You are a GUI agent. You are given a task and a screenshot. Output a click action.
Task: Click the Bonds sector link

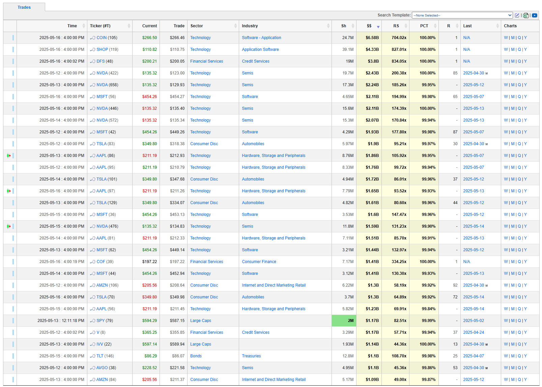coord(196,356)
